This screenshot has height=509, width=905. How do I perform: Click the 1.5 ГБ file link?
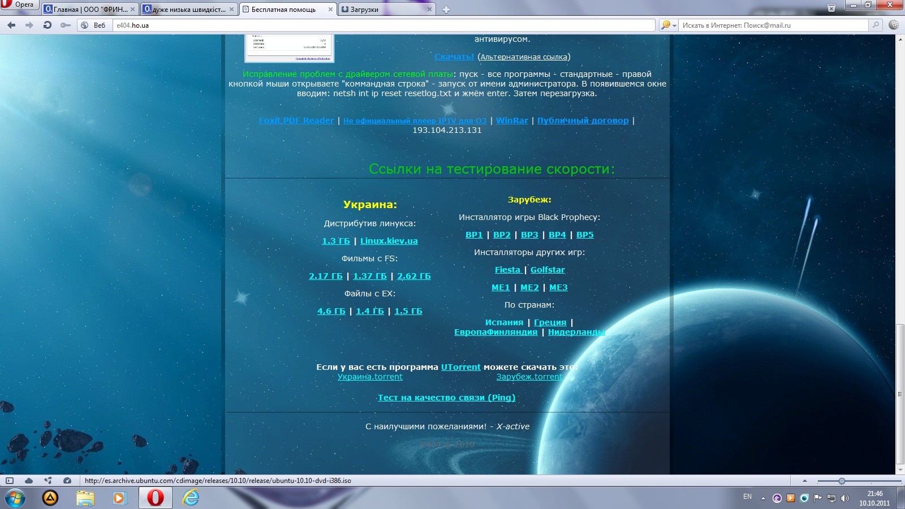click(x=408, y=311)
